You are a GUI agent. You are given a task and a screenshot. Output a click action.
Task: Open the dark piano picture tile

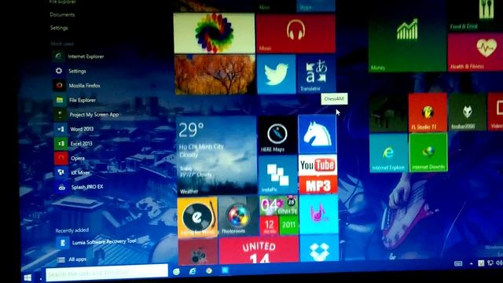tap(388, 113)
